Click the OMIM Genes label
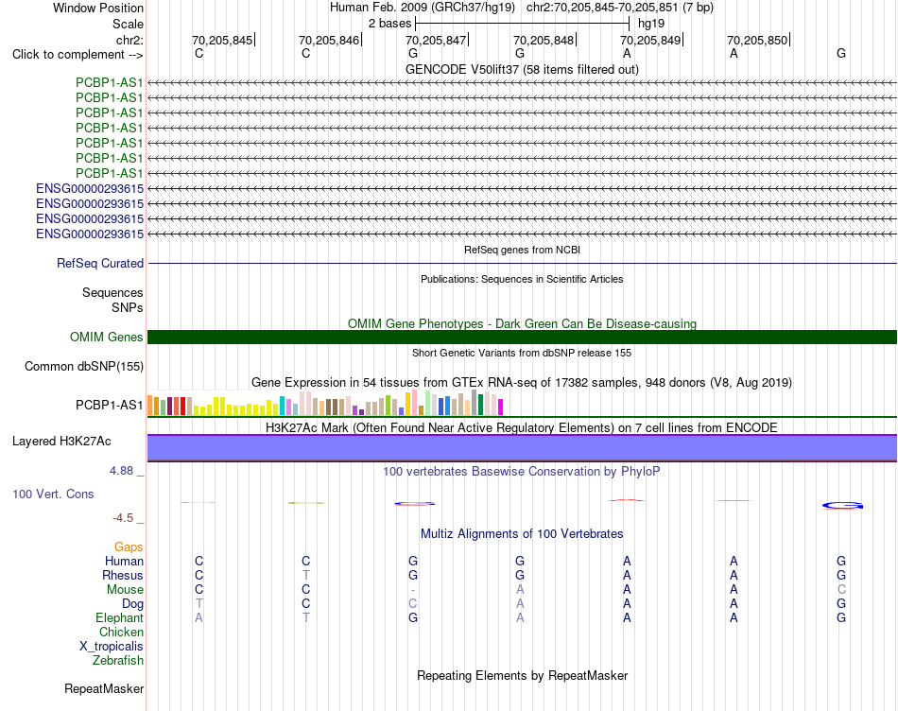898x711 pixels. (x=107, y=337)
